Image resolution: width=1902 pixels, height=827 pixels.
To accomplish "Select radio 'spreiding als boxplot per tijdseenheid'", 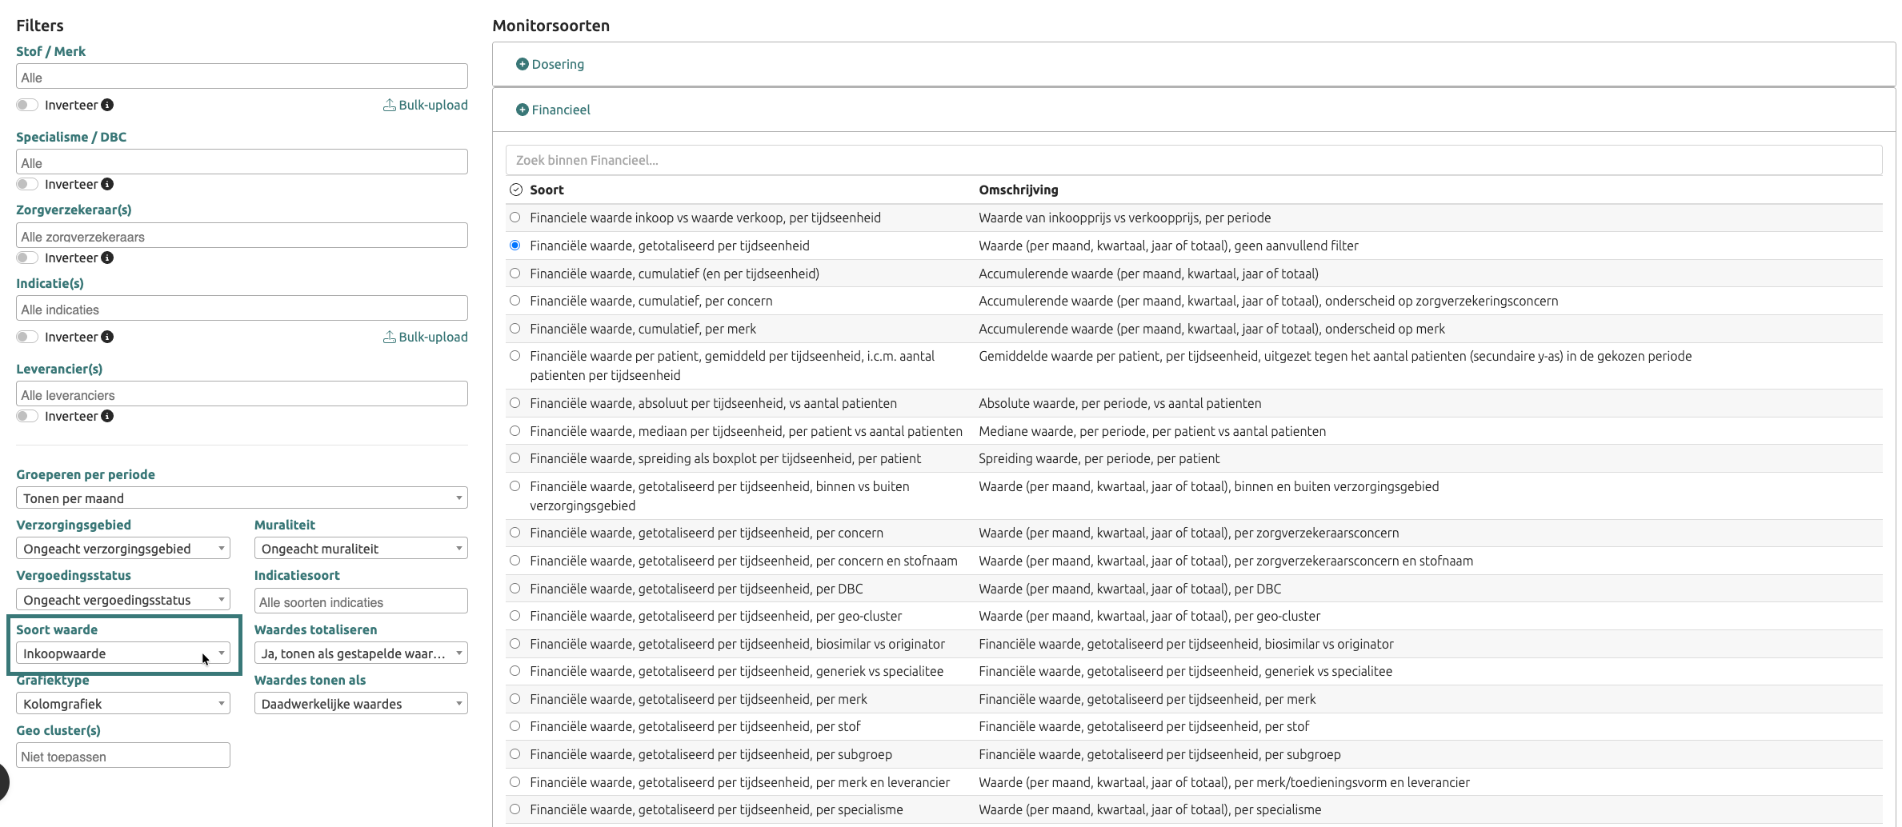I will (x=515, y=458).
